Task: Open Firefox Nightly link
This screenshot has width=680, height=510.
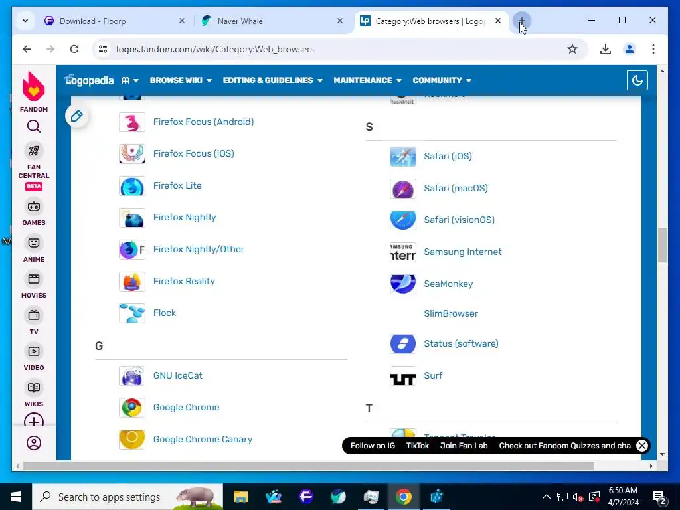Action: tap(185, 217)
